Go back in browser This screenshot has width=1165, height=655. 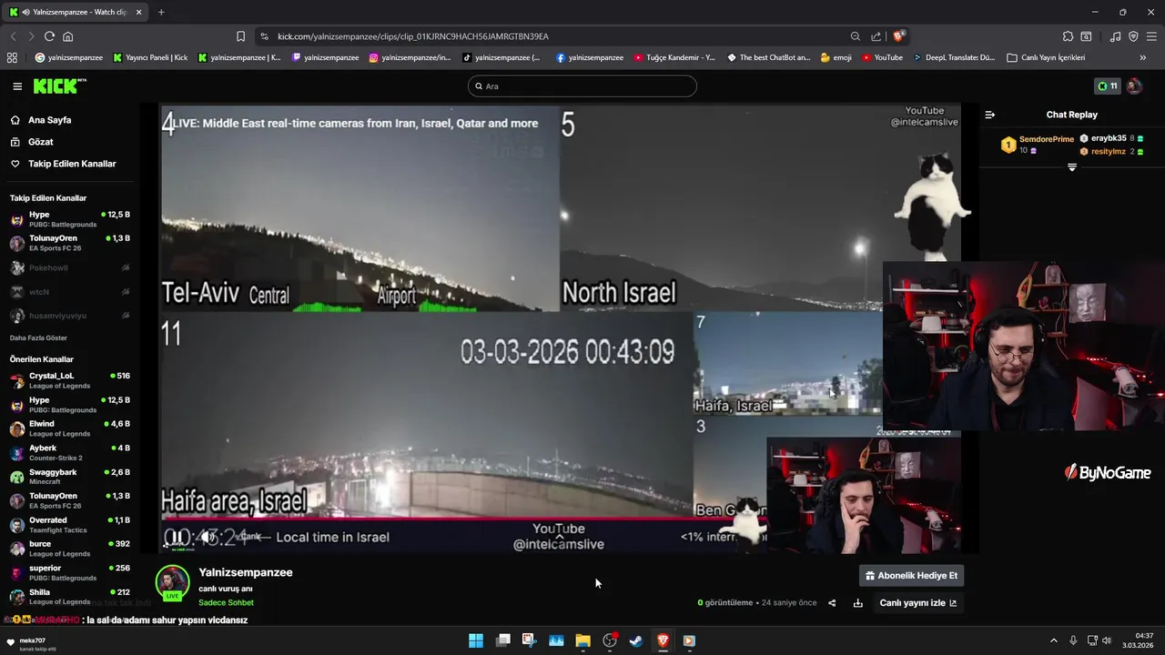tap(13, 36)
